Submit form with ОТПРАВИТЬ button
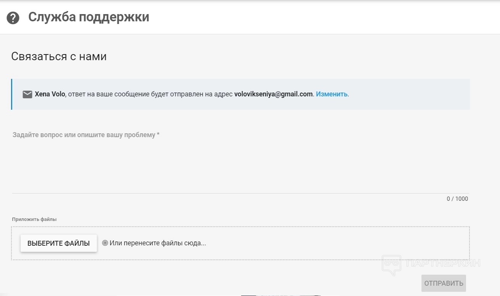The height and width of the screenshot is (296, 500). (444, 283)
